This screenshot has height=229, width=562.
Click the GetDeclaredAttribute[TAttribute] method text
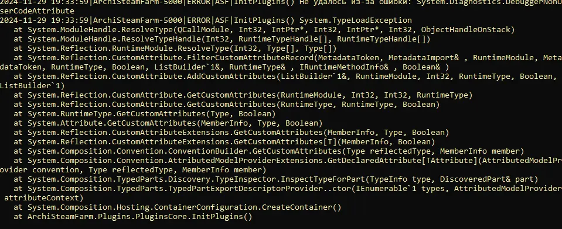coord(403,161)
